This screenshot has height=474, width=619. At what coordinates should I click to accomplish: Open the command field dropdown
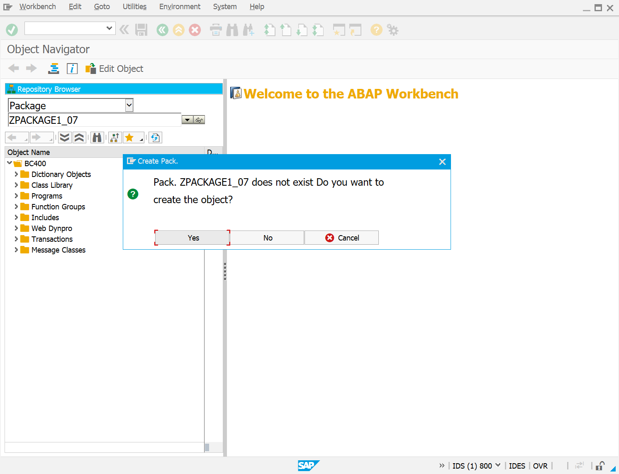click(109, 28)
